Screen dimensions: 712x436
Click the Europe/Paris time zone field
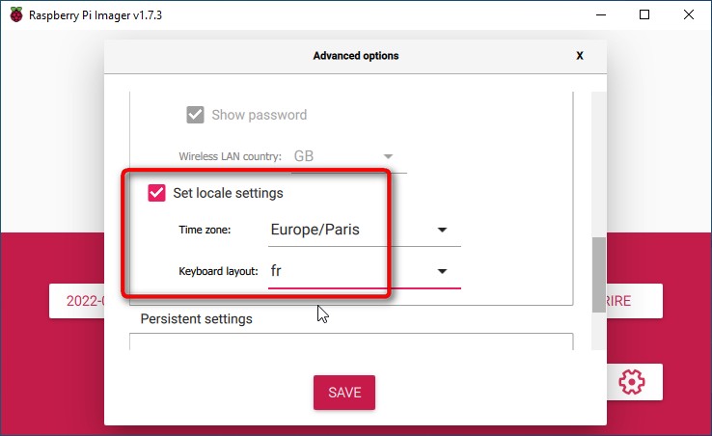(365, 230)
